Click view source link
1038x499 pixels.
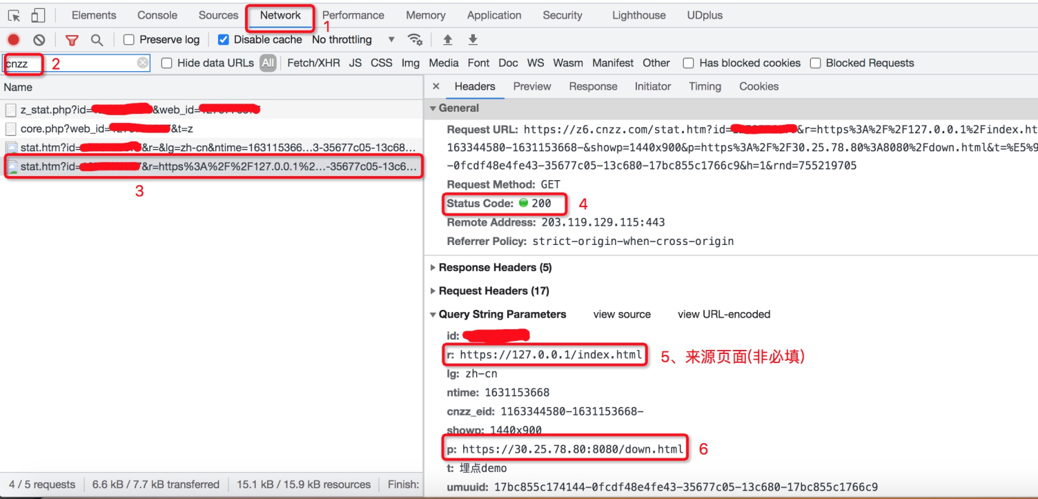622,315
